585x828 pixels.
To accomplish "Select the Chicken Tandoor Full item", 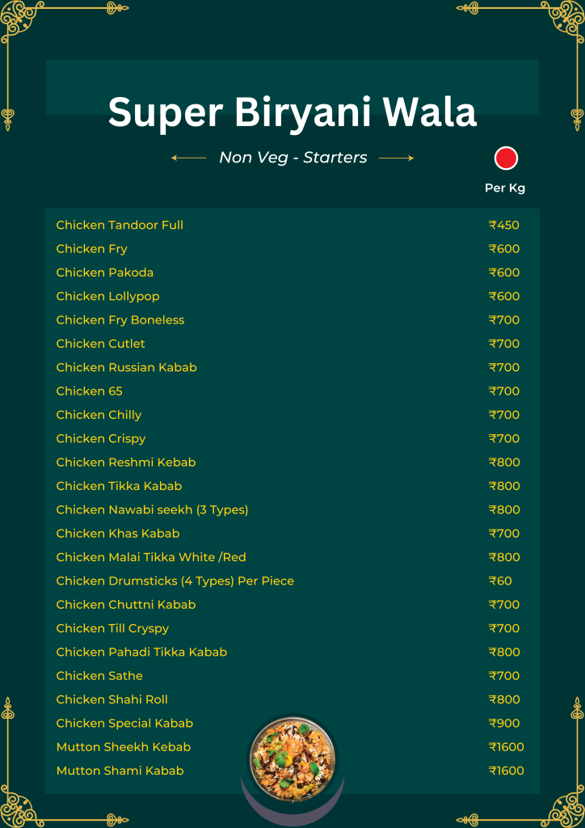I will coord(120,225).
